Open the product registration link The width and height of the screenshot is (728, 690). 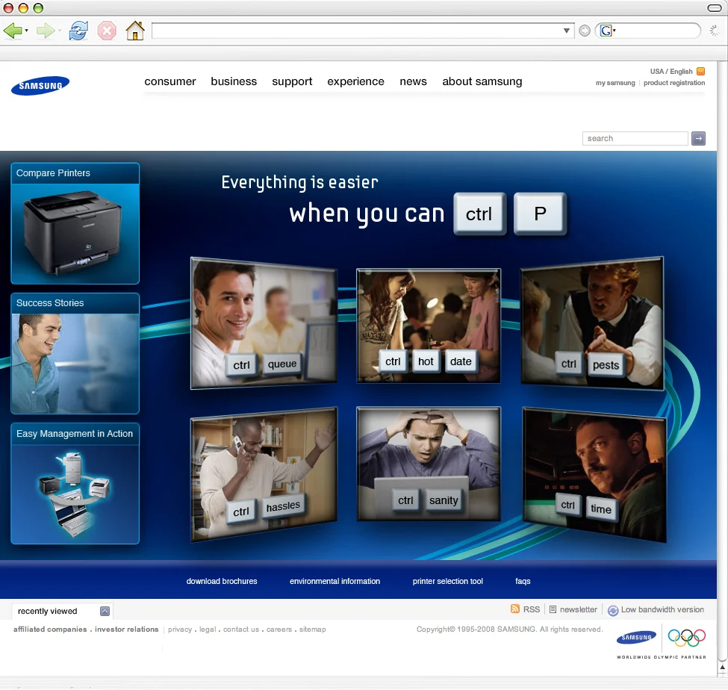(x=674, y=83)
